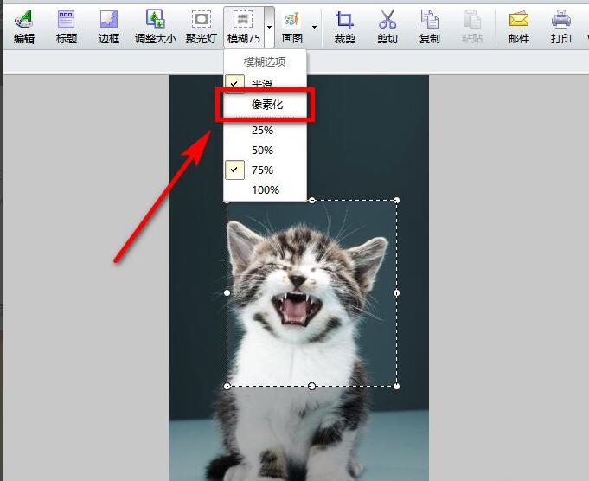Click the 调整大小 (Resize) icon
This screenshot has width=589, height=481.
pos(155,26)
